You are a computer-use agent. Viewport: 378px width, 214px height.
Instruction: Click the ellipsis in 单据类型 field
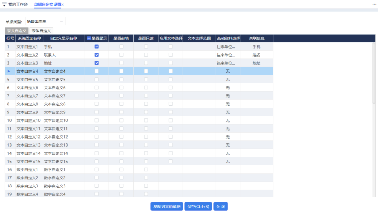click(61, 21)
